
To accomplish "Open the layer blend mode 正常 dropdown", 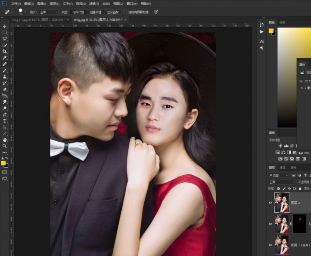I will pyautogui.click(x=282, y=182).
